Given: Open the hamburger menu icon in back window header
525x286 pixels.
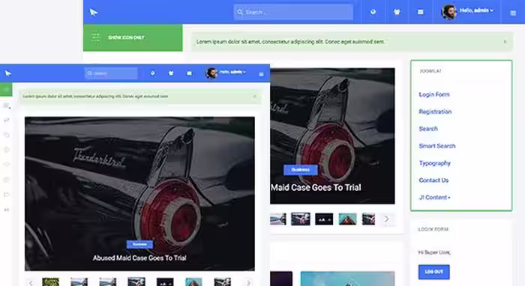Looking at the screenshot, I should 513,13.
